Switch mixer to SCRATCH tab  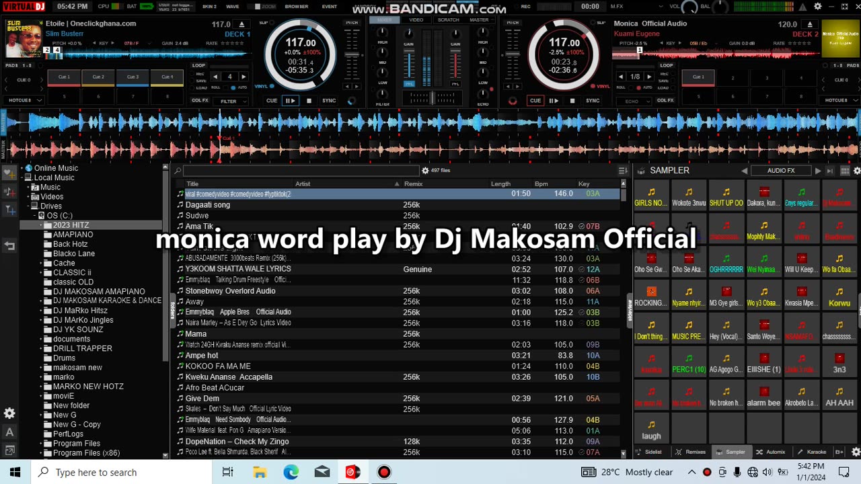[449, 19]
